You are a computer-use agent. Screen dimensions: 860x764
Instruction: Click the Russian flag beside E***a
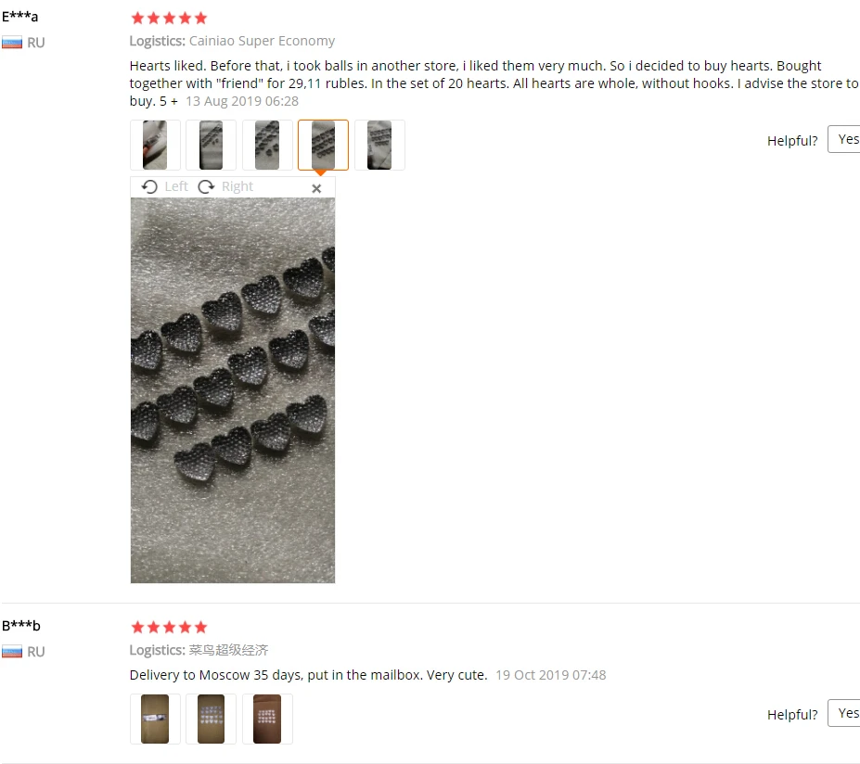12,43
